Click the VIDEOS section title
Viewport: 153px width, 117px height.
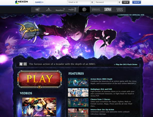[x=26, y=93]
